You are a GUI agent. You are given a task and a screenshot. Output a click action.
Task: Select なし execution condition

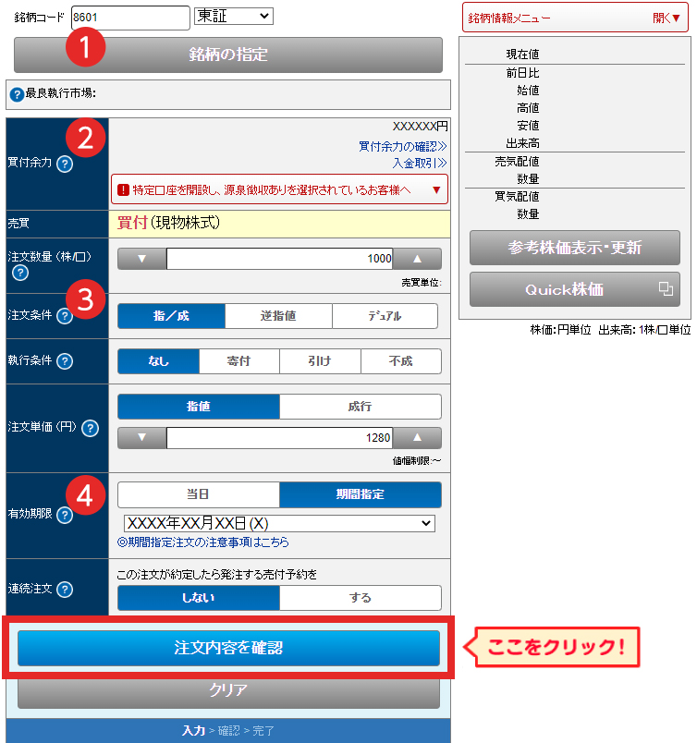coord(158,361)
